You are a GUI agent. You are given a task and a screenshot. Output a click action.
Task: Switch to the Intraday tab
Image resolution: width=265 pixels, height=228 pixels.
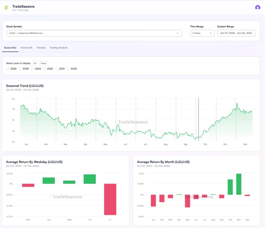(41, 48)
